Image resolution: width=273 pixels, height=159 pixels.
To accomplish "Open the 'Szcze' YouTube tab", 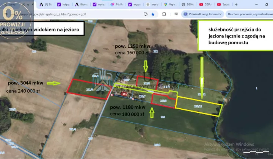I will [x=224, y=5].
